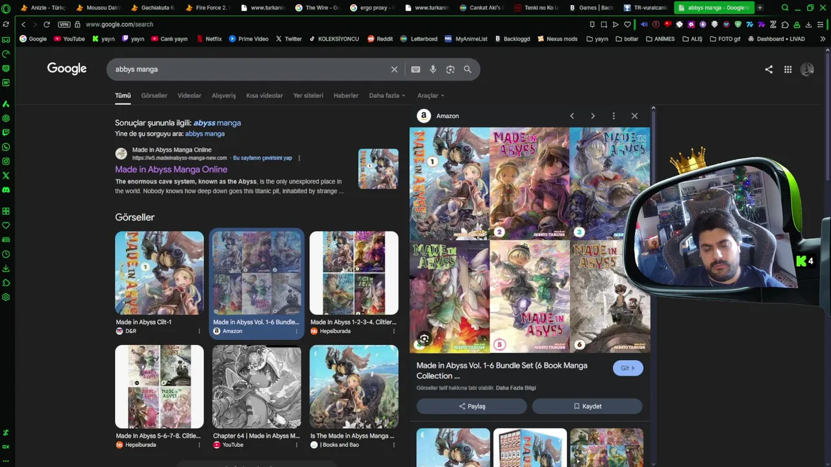This screenshot has height=467, width=831.
Task: Add a new tab with the plus button
Action: point(760,8)
